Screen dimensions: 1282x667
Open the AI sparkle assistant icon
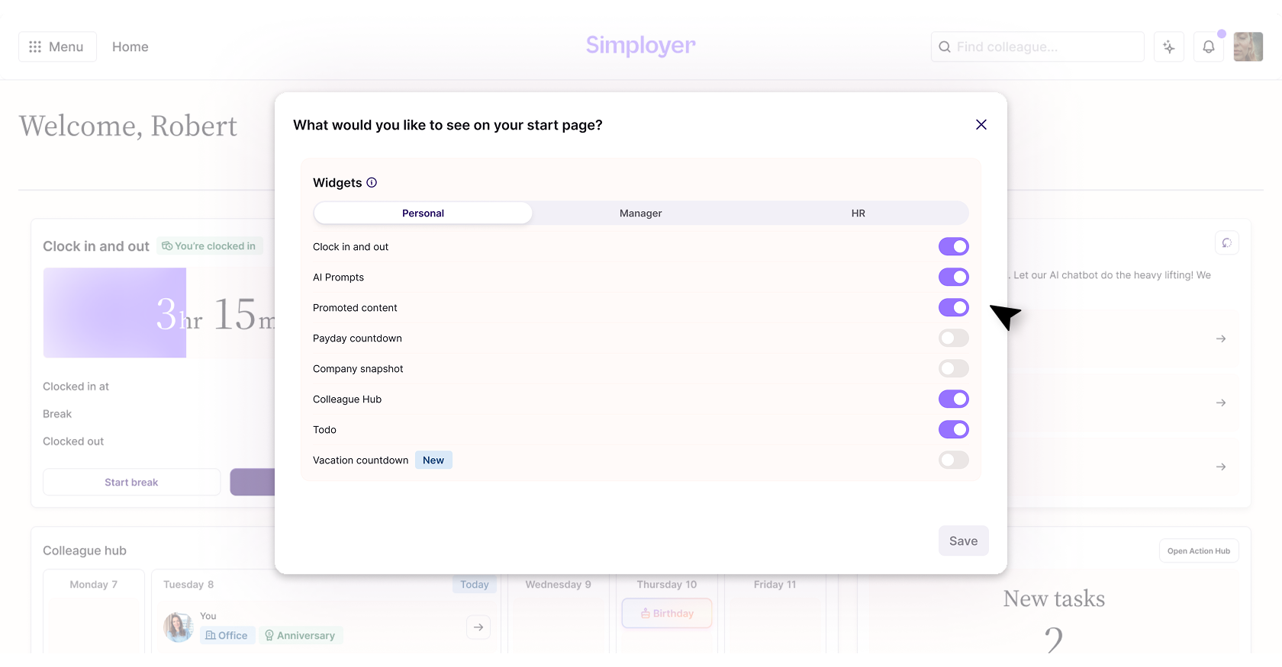click(x=1169, y=46)
